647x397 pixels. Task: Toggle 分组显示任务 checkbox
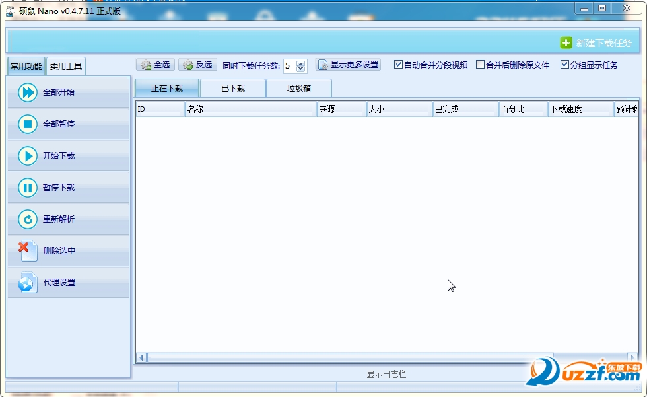click(x=564, y=64)
